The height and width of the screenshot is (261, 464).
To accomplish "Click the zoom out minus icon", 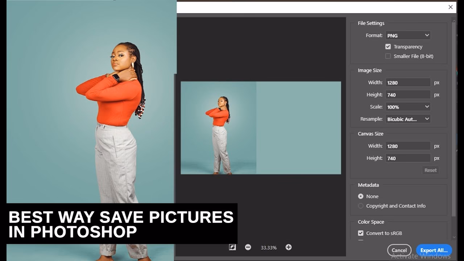I will [x=248, y=247].
